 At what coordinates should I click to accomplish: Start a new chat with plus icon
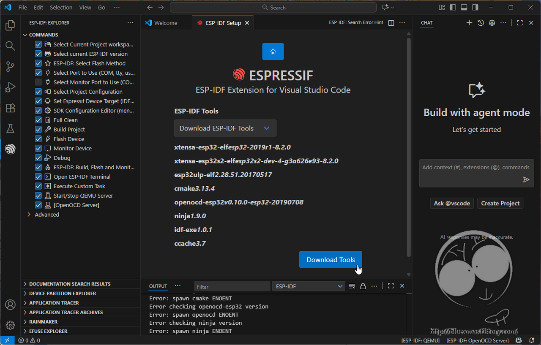pyautogui.click(x=469, y=23)
